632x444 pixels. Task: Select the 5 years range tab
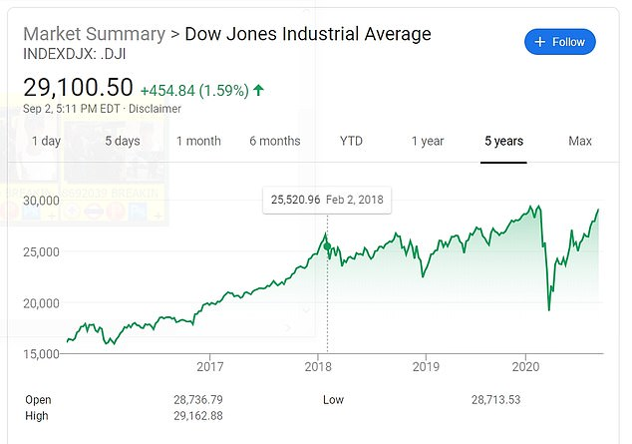point(503,141)
